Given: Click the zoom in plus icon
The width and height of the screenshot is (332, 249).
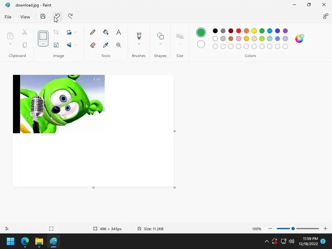Looking at the screenshot, I should pyautogui.click(x=326, y=229).
